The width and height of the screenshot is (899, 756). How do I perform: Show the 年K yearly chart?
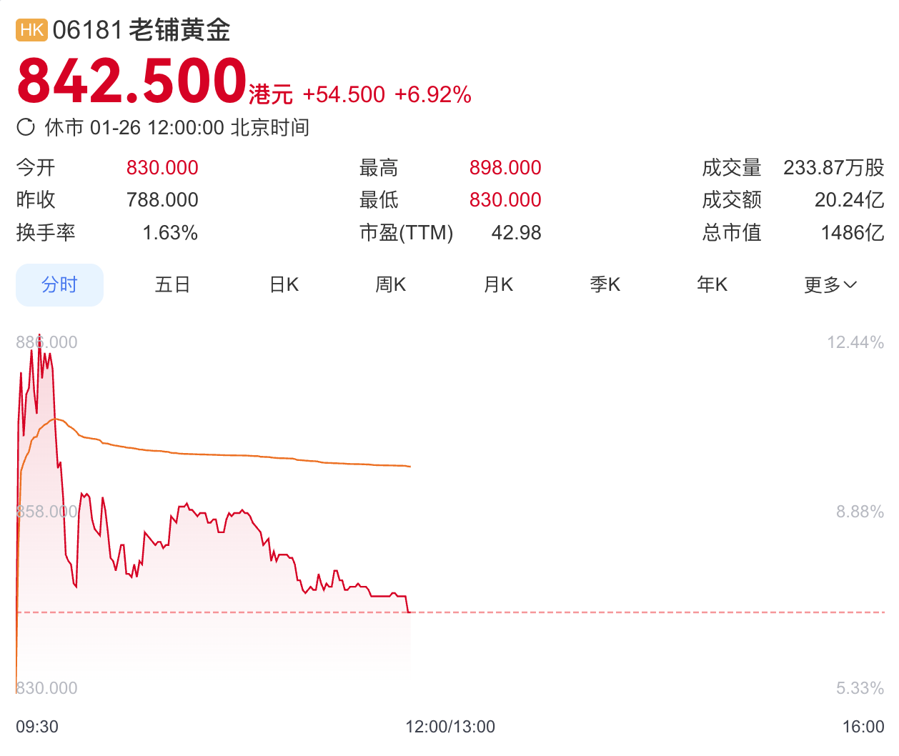[712, 285]
